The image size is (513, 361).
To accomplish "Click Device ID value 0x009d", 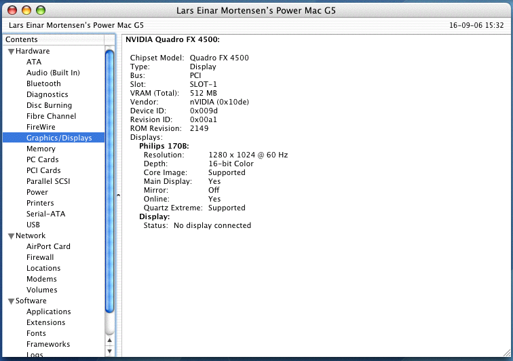I will coord(204,111).
